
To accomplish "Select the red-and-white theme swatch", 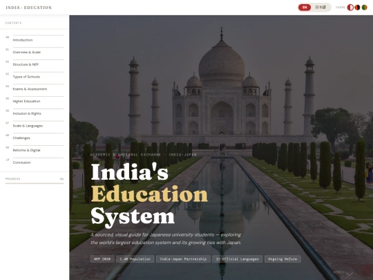I will pyautogui.click(x=350, y=8).
